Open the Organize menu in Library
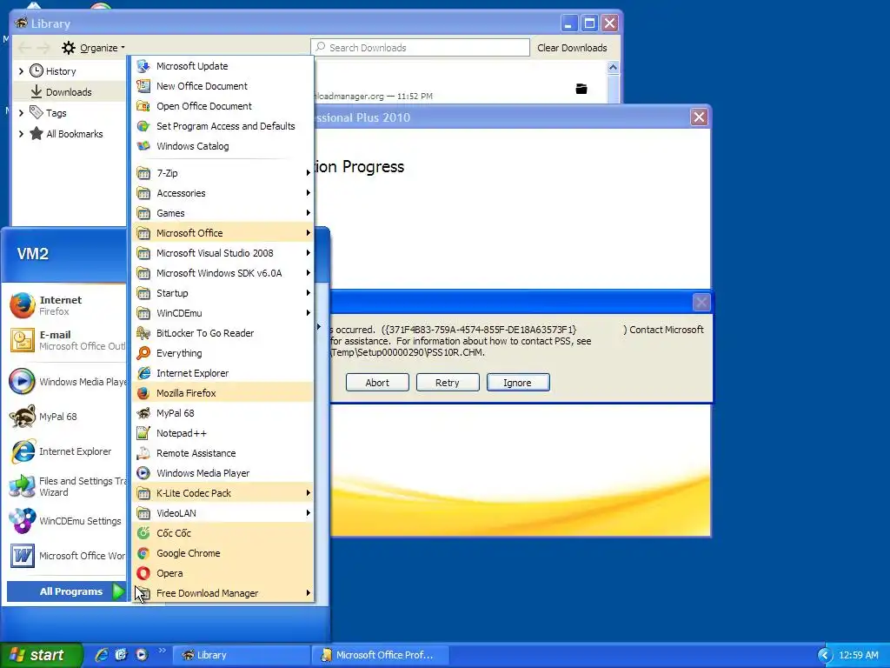Image resolution: width=890 pixels, height=668 pixels. click(x=93, y=48)
